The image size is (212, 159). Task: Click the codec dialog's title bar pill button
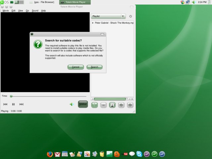click(x=102, y=34)
